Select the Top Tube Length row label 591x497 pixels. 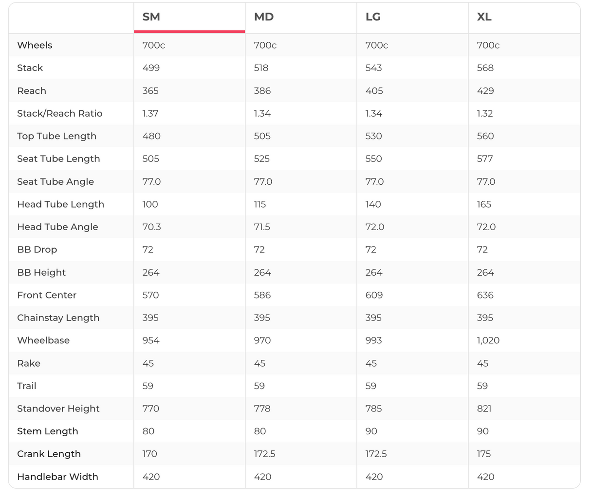(x=56, y=136)
